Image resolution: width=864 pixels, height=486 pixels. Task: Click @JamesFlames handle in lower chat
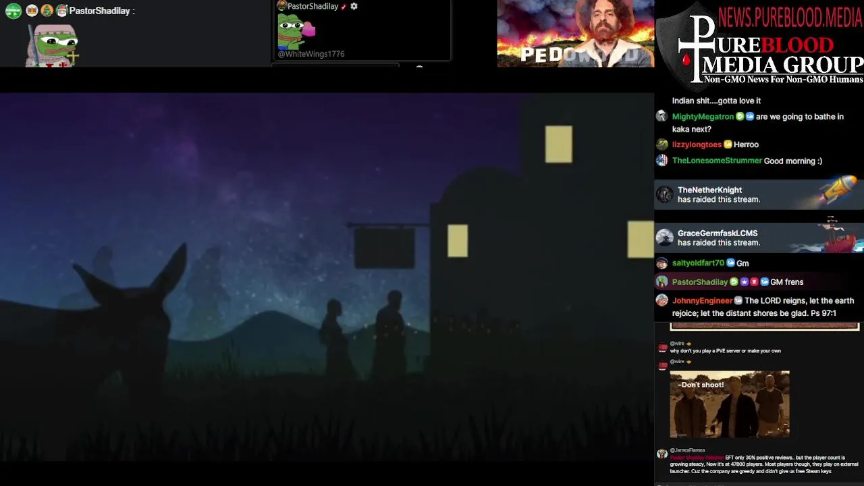tap(687, 450)
